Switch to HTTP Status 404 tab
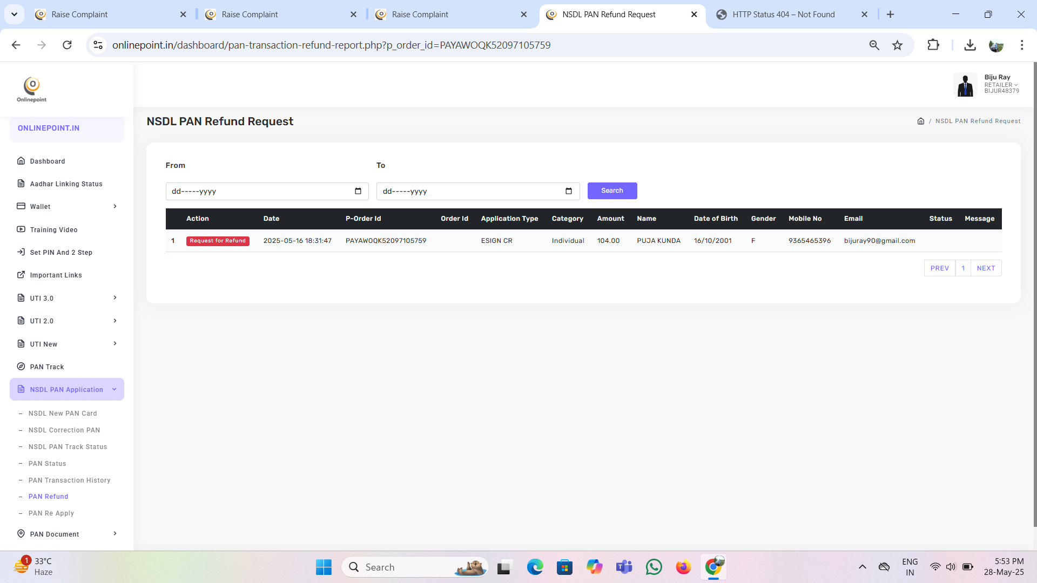The width and height of the screenshot is (1037, 583). [x=783, y=15]
